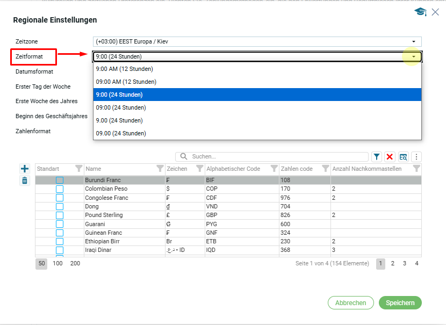Filter the Name column via funnel icon

(x=160, y=169)
